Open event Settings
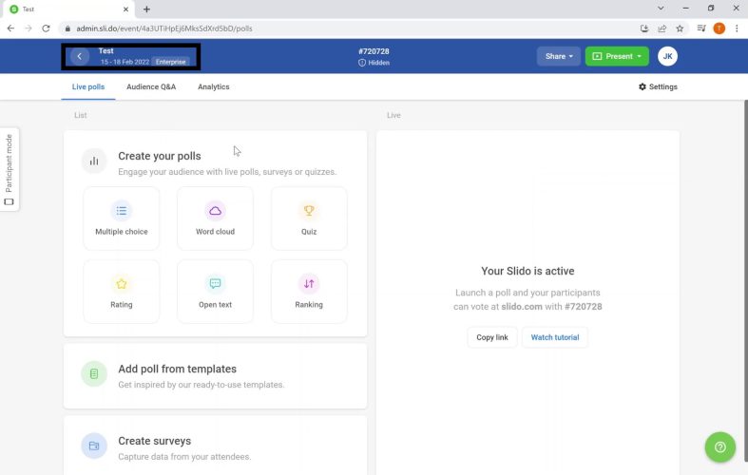The image size is (748, 475). click(x=658, y=86)
